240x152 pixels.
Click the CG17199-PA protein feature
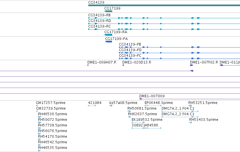[109, 42]
